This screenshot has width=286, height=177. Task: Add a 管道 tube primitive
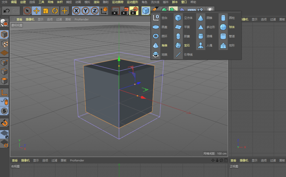227,36
